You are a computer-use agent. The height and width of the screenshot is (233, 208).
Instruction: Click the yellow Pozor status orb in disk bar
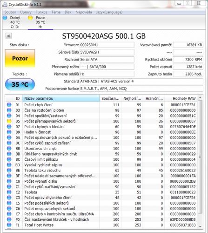(x=30, y=18)
